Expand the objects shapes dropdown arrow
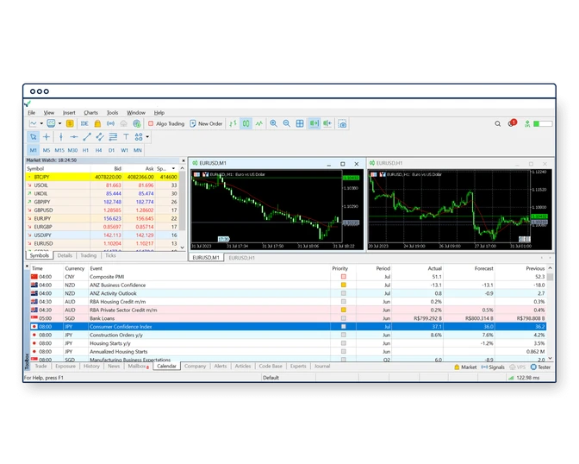The image size is (579, 464). (x=147, y=137)
